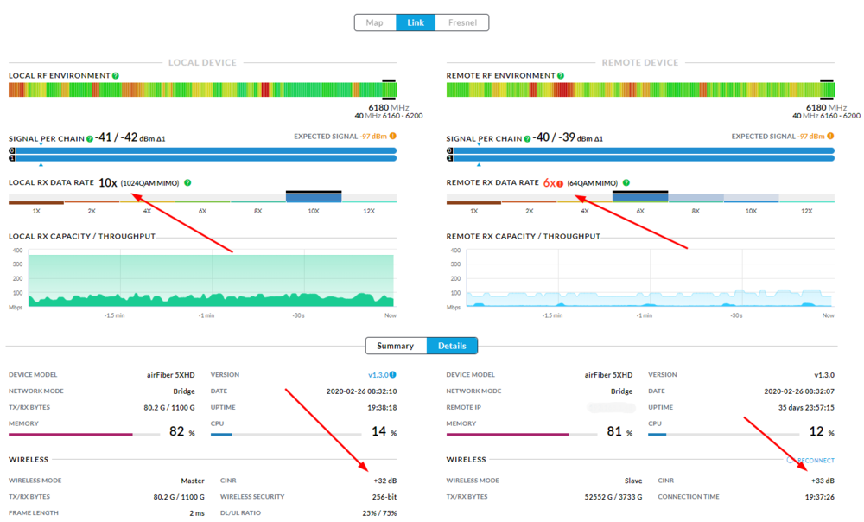Open help for local Signal Per Chain
Image resolution: width=864 pixels, height=522 pixels.
point(90,139)
